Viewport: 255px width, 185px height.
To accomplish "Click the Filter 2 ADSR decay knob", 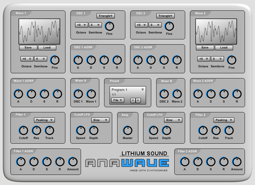I will (198, 162).
